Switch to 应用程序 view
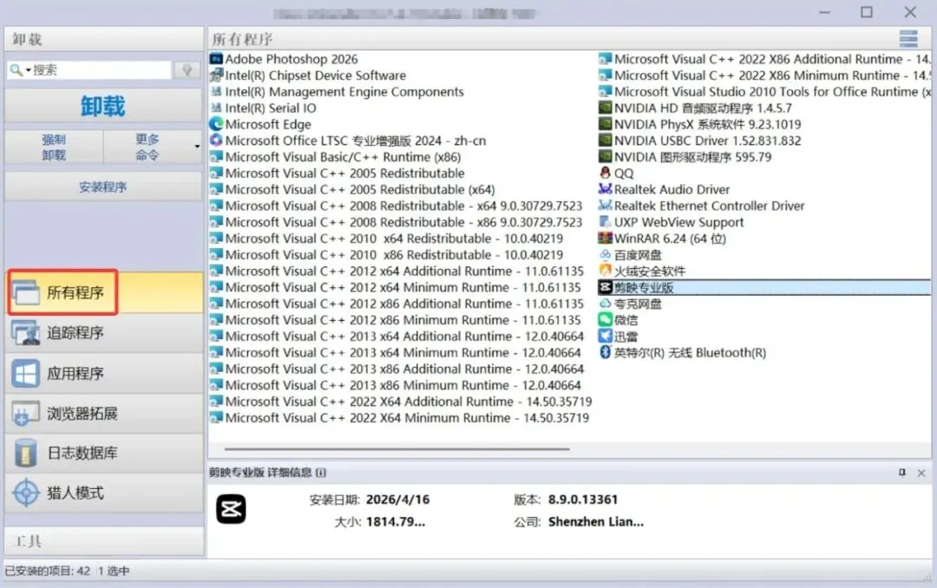 pyautogui.click(x=104, y=374)
